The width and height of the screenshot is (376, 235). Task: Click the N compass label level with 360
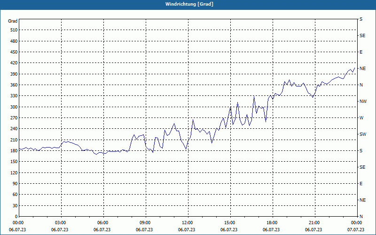pyautogui.click(x=361, y=85)
